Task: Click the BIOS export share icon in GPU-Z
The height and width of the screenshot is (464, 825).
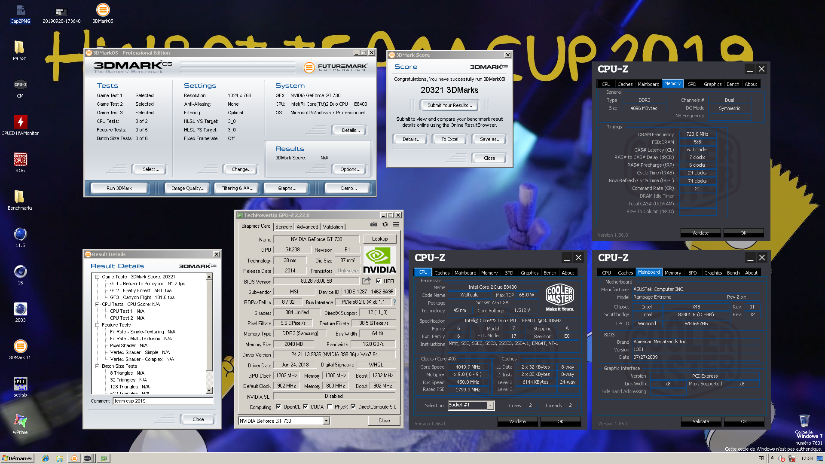Action: tap(366, 281)
